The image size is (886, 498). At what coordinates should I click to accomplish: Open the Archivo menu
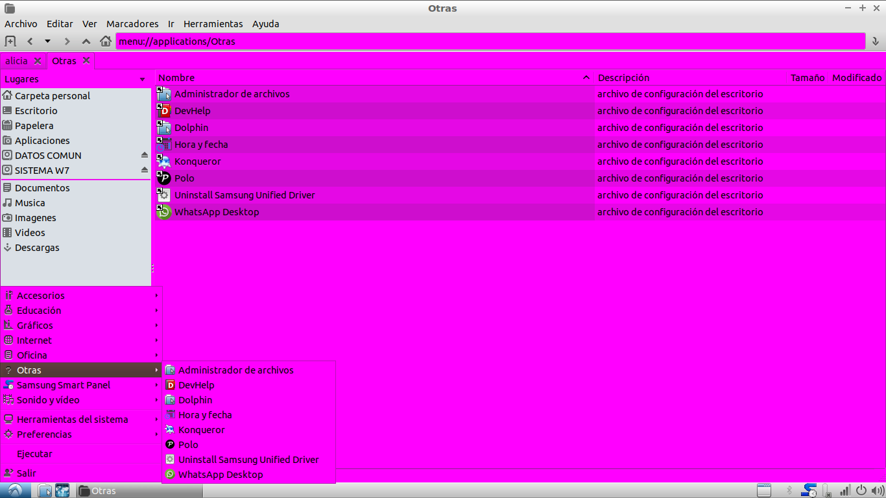click(x=21, y=24)
